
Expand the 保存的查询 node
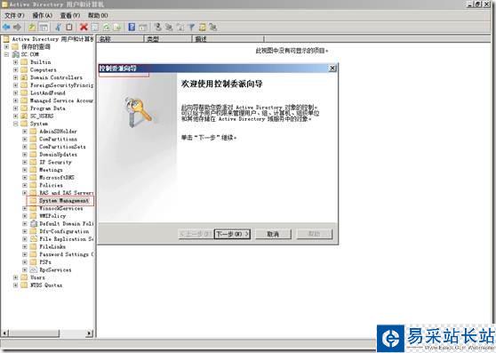point(6,47)
